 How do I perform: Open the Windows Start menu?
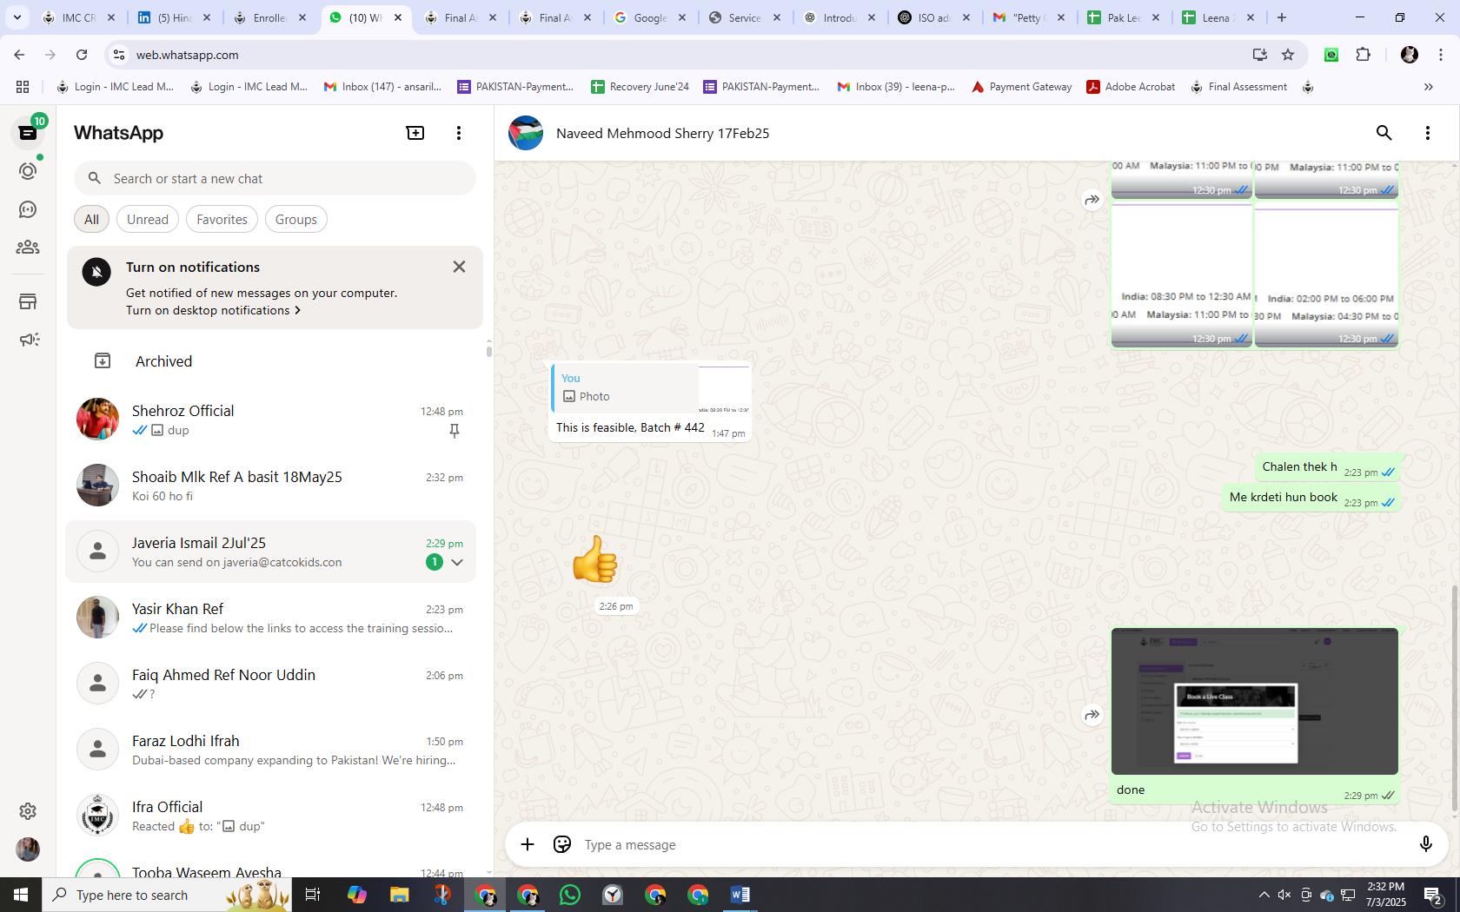pos(21,895)
